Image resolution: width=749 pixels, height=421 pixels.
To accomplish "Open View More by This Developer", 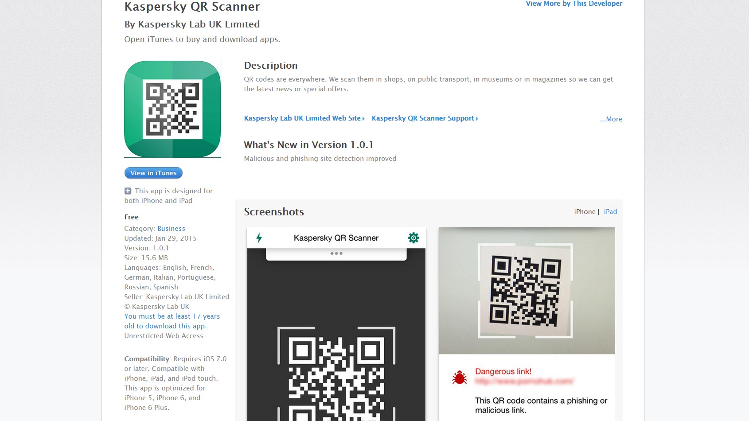I will tap(573, 4).
